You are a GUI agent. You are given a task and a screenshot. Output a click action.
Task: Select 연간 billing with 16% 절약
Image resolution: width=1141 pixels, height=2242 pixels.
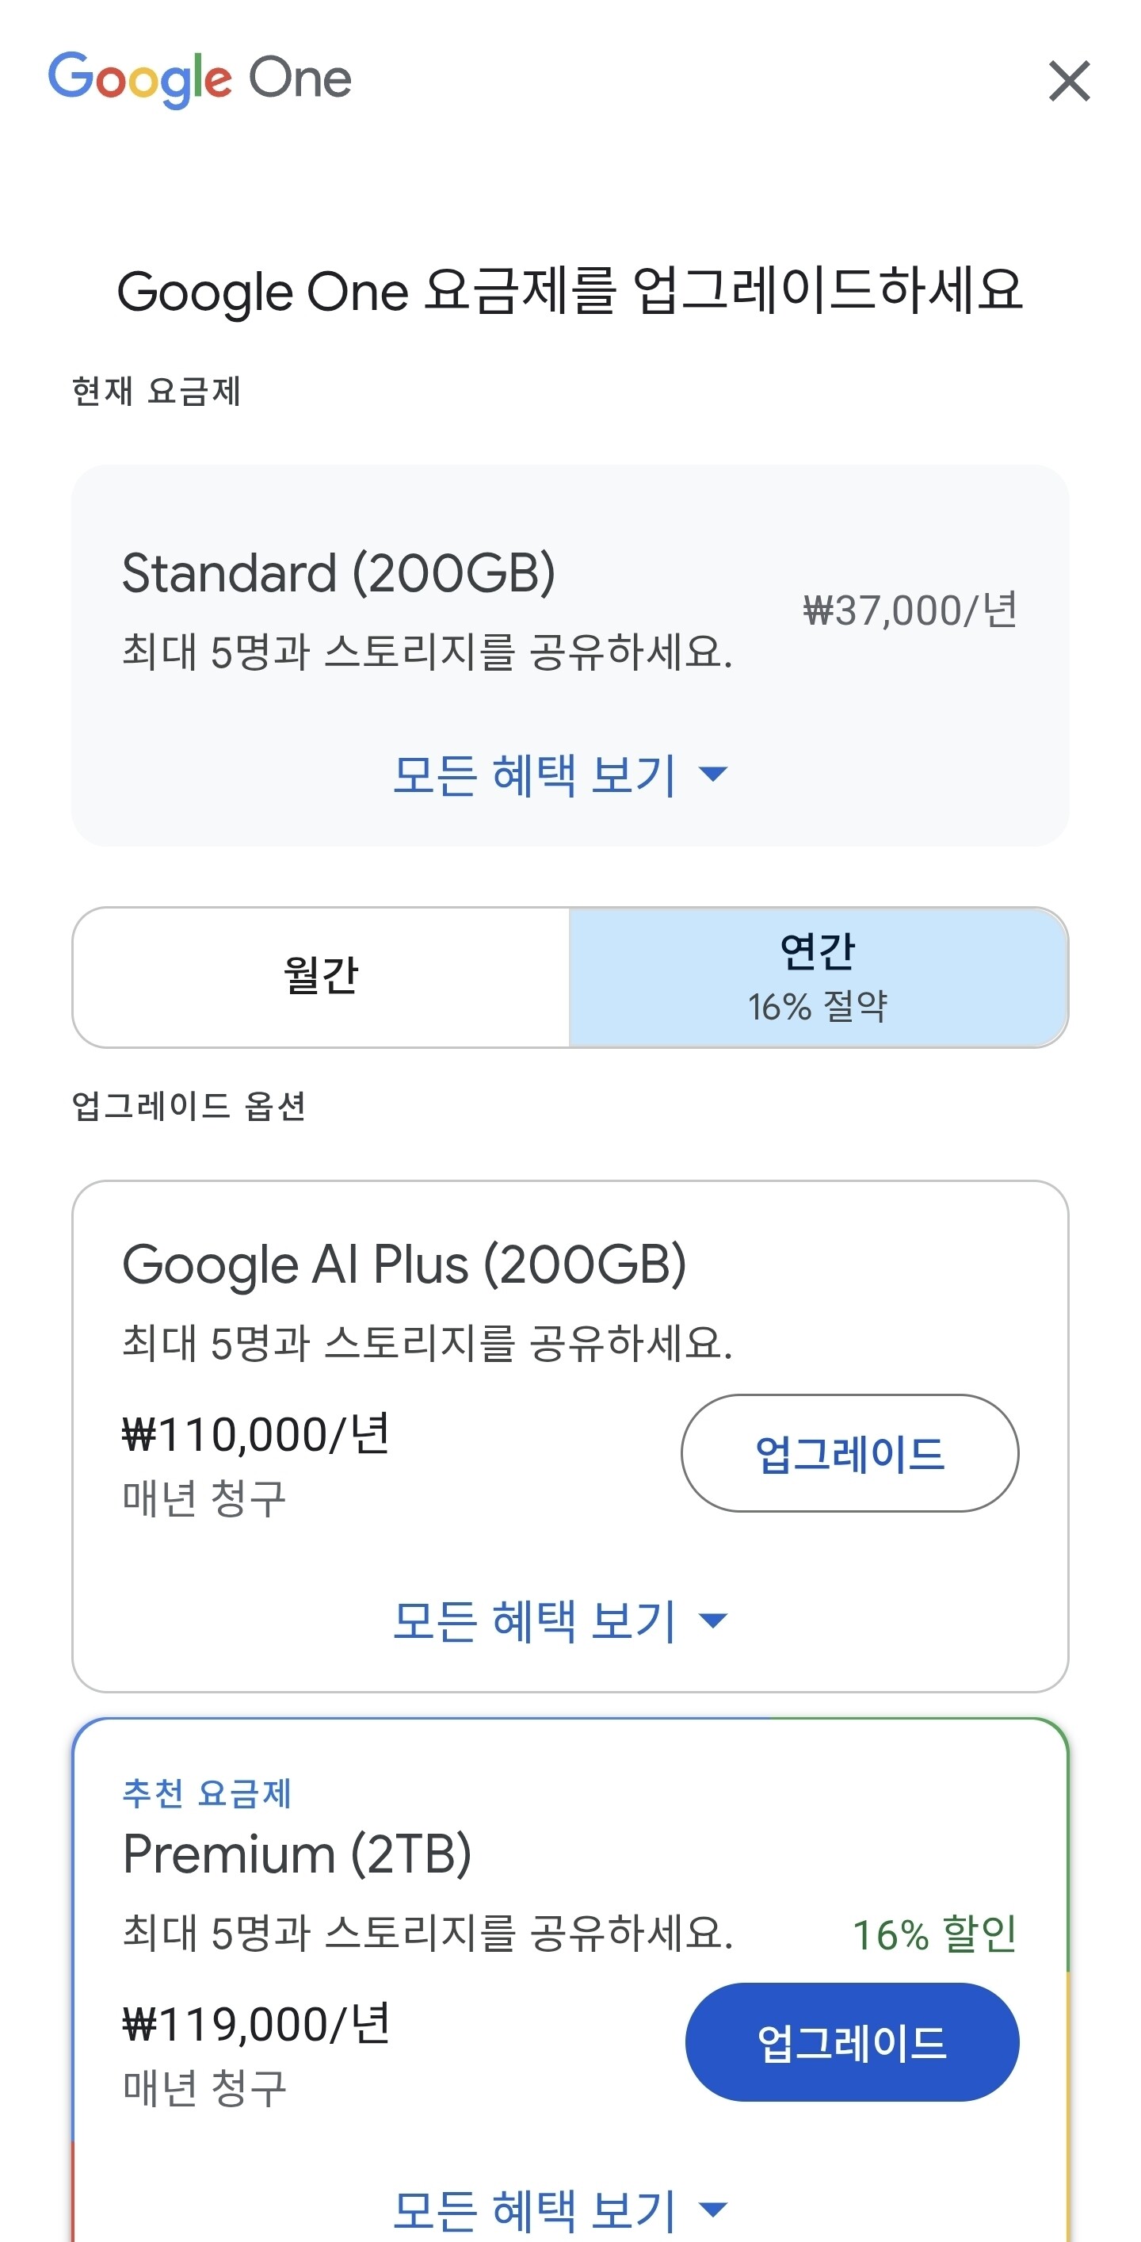tap(818, 977)
